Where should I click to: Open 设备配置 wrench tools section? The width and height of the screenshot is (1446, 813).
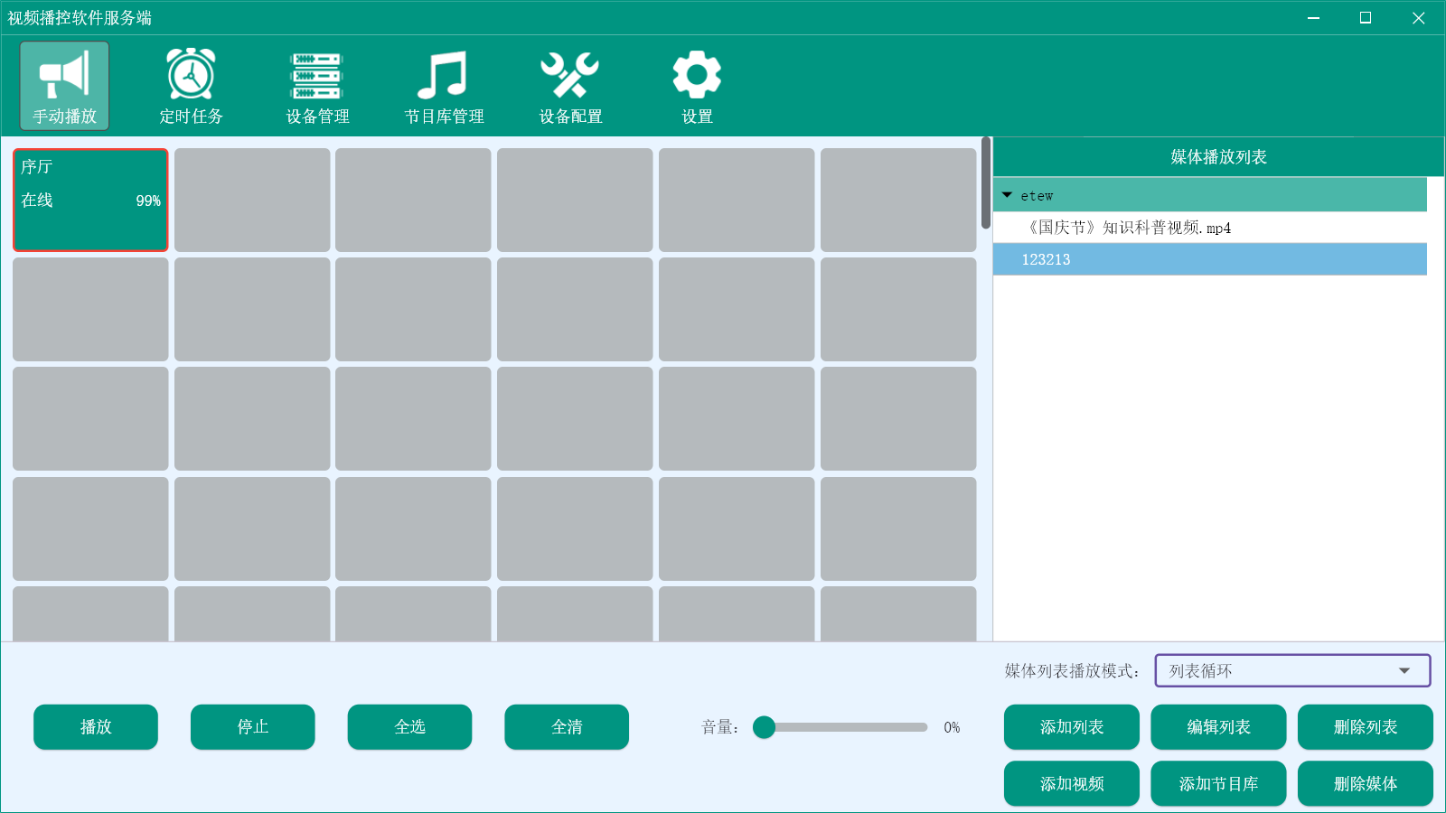[570, 86]
